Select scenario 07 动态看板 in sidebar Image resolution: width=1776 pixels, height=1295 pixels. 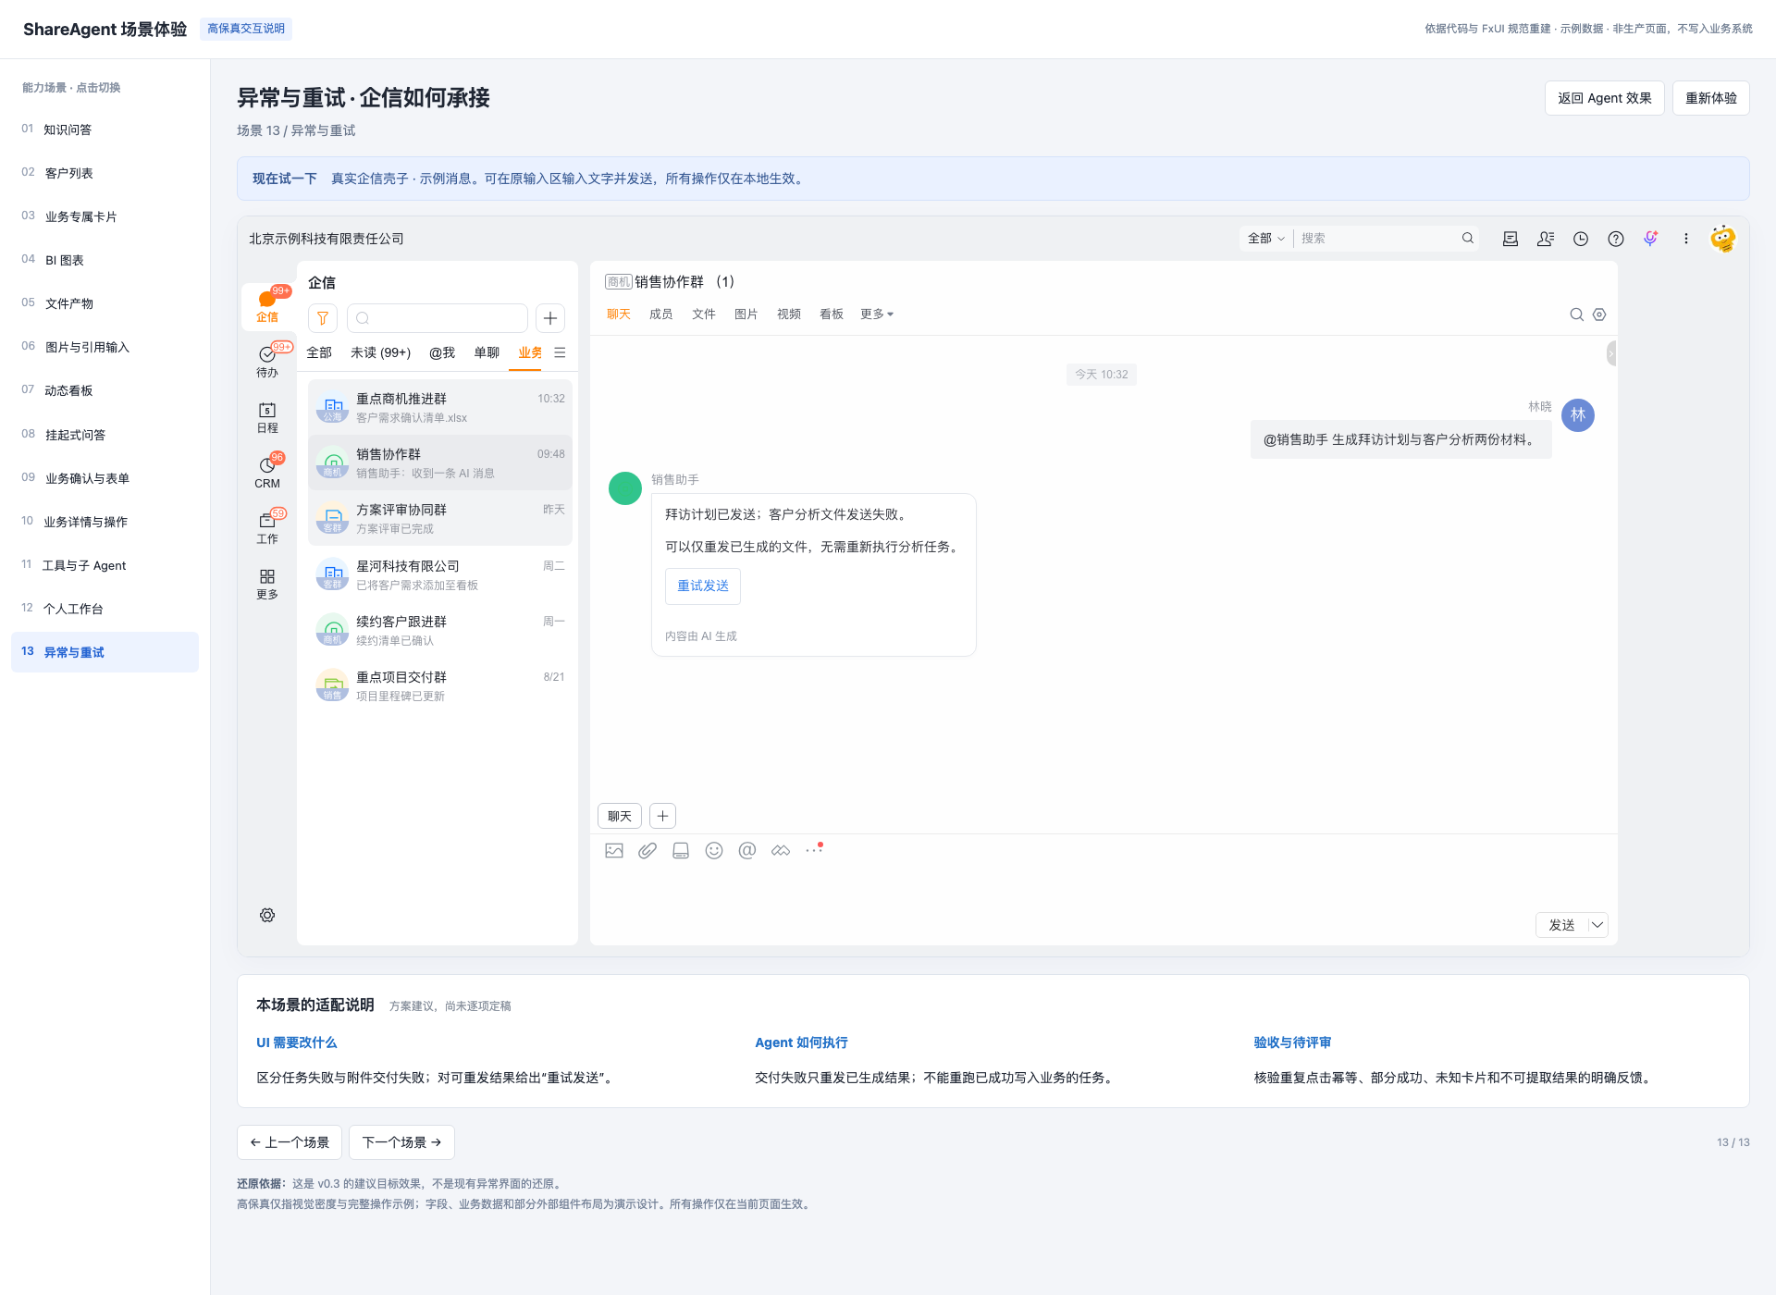(105, 390)
